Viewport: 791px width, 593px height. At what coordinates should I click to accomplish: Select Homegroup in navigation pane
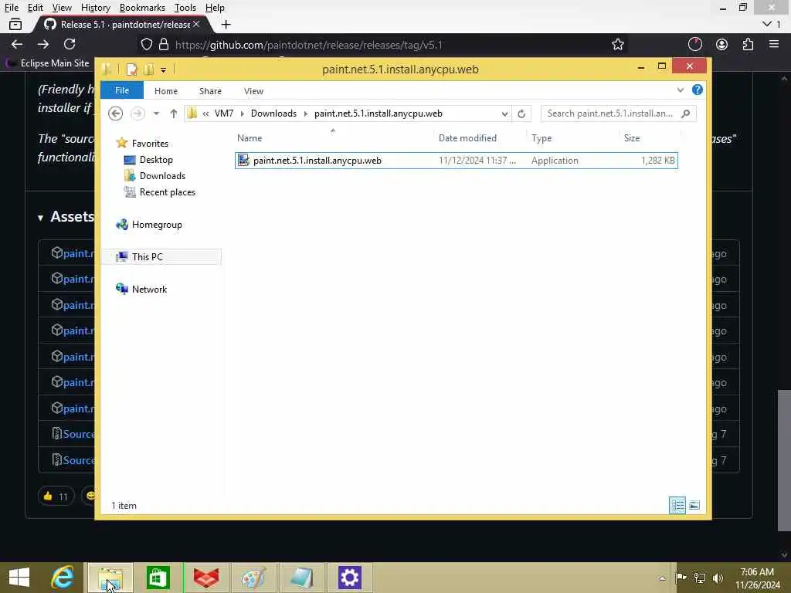[x=156, y=225]
